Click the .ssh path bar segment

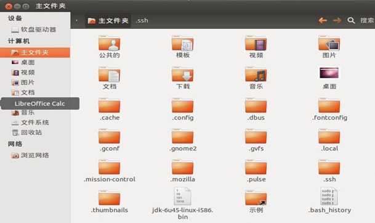[142, 20]
